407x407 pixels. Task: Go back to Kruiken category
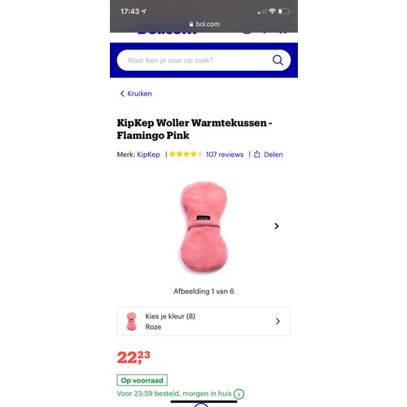tap(136, 94)
